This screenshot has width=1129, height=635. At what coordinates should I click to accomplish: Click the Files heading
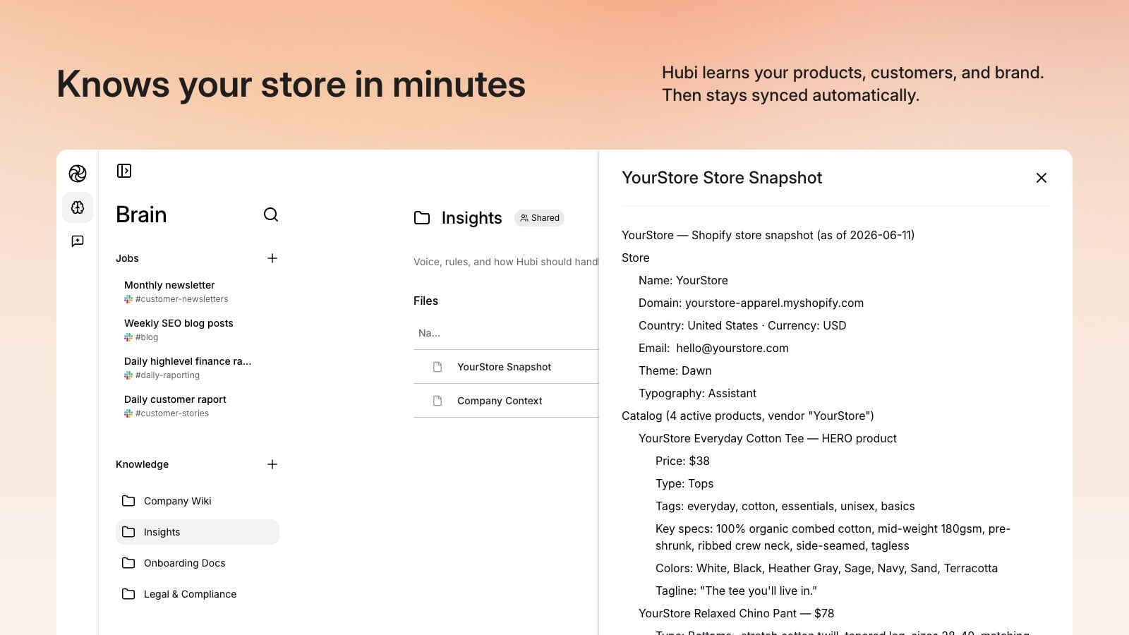425,301
